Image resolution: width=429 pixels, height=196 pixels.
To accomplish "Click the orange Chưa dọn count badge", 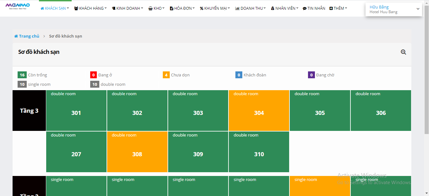I will [x=166, y=75].
